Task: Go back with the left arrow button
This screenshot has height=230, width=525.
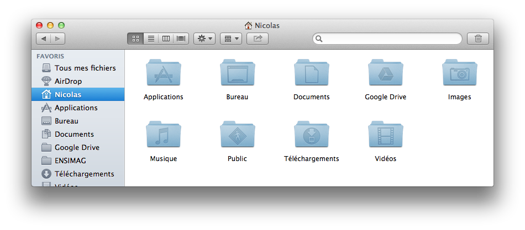Action: (x=44, y=39)
